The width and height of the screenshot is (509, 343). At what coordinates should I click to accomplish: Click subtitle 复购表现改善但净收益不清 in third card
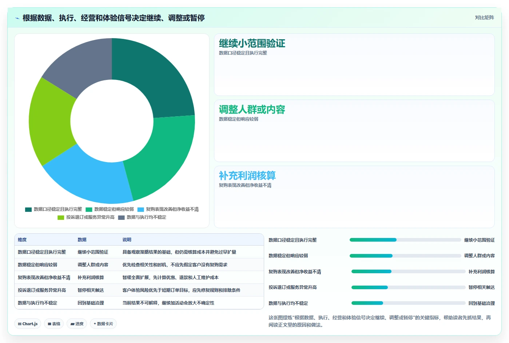click(x=245, y=185)
